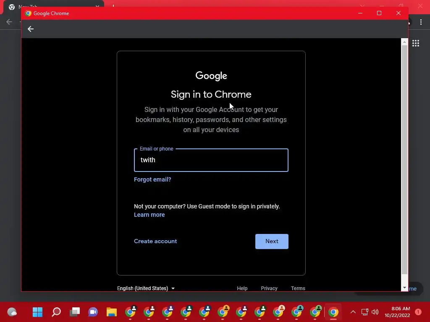This screenshot has width=430, height=322.
Task: Click the Google Chrome logo in title bar
Action: click(x=28, y=13)
